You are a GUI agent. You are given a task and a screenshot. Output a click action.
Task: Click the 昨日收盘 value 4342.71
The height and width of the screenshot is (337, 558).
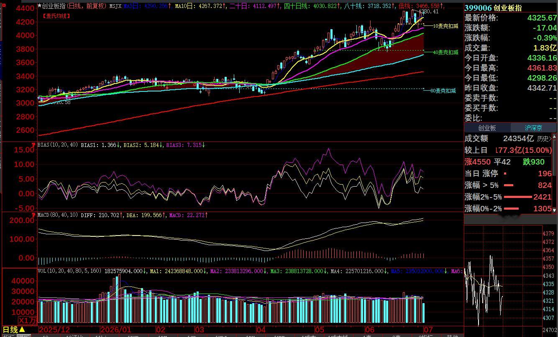542,88
